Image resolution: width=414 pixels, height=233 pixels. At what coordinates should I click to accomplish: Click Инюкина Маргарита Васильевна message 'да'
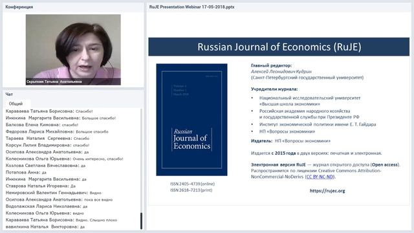46,179
